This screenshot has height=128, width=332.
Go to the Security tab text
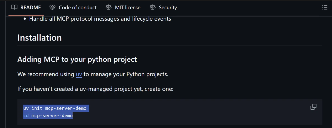(168, 8)
